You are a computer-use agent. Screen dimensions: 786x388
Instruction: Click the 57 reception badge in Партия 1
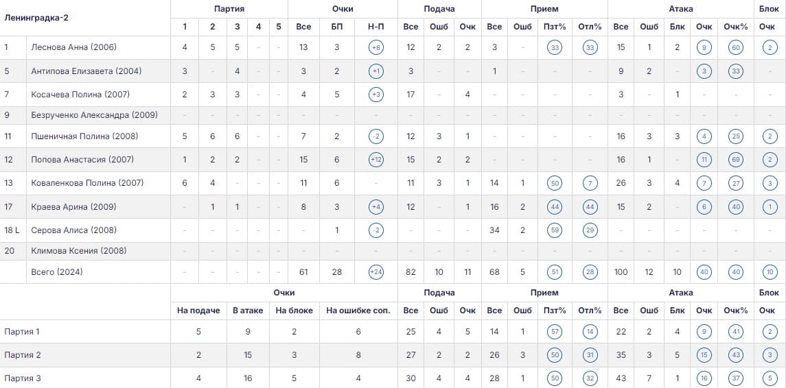coord(555,331)
